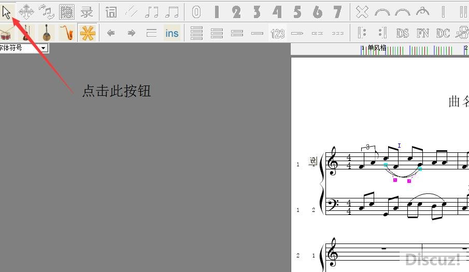Toggle the orange asterisk button
Viewport: 469px width, 272px height.
click(88, 33)
